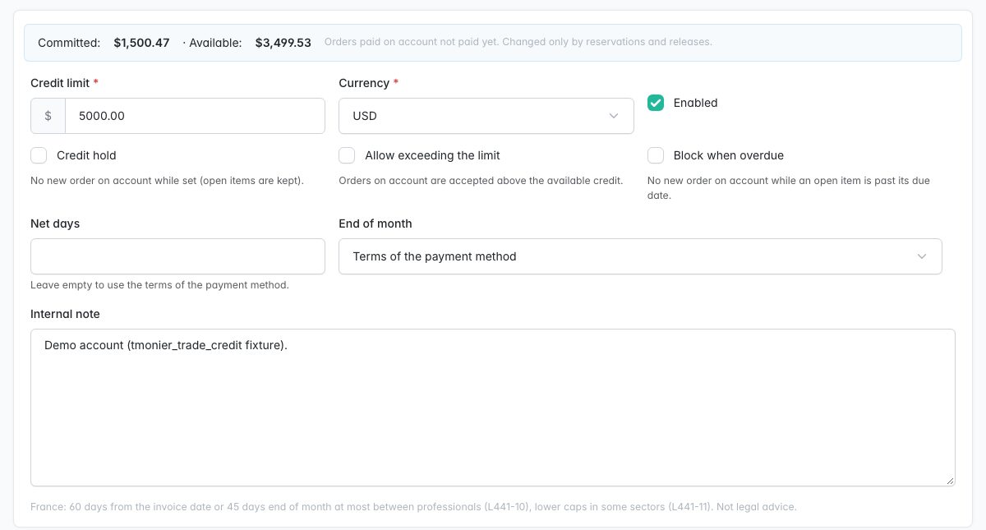Click the Internal note label

coord(65,314)
